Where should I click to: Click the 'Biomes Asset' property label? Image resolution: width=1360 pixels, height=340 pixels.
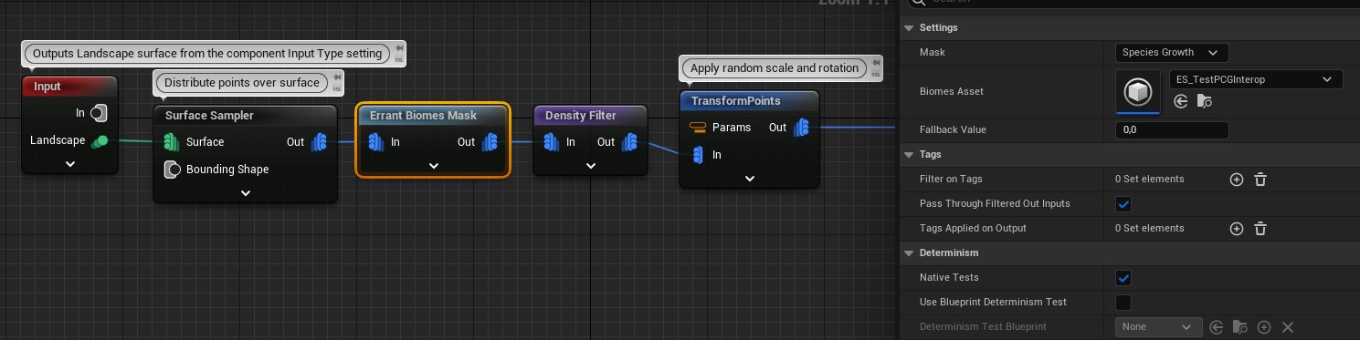pos(951,92)
